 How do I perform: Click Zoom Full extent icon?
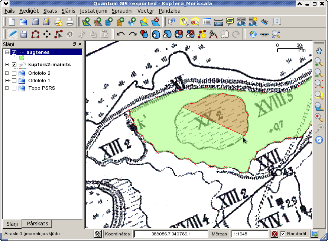(x=319, y=84)
